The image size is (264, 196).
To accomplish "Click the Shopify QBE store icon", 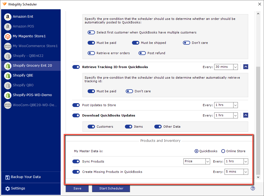I will 8,76.
